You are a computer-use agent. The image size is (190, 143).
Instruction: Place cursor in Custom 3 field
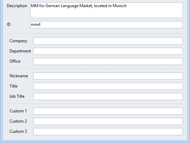pos(108,131)
